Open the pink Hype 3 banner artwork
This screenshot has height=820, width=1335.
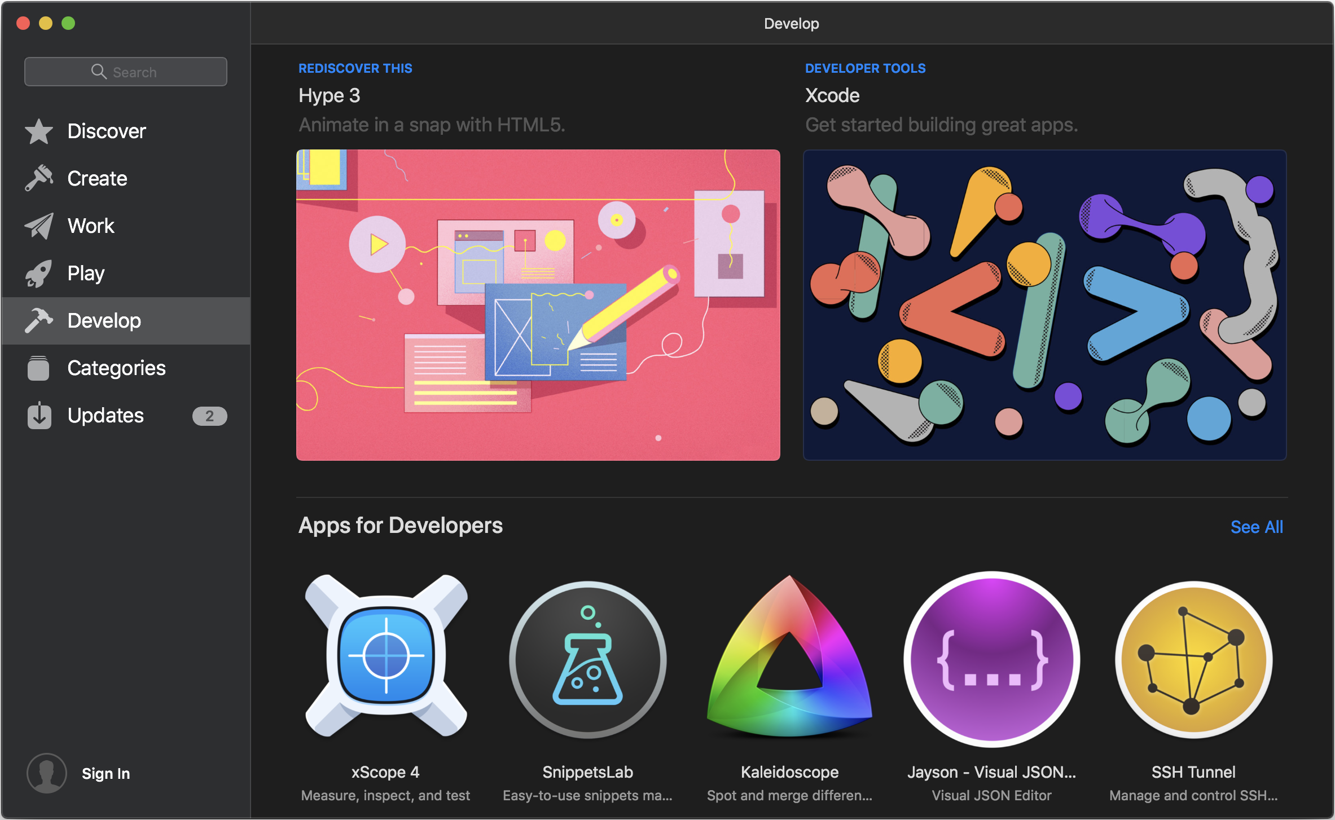[x=538, y=305]
